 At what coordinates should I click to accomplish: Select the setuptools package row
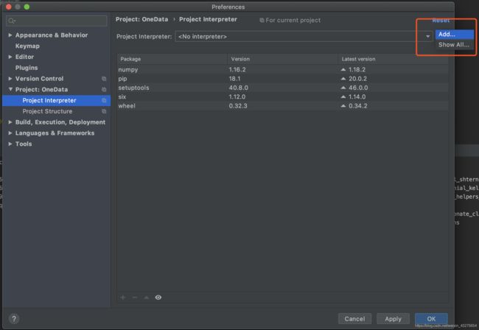click(x=283, y=88)
